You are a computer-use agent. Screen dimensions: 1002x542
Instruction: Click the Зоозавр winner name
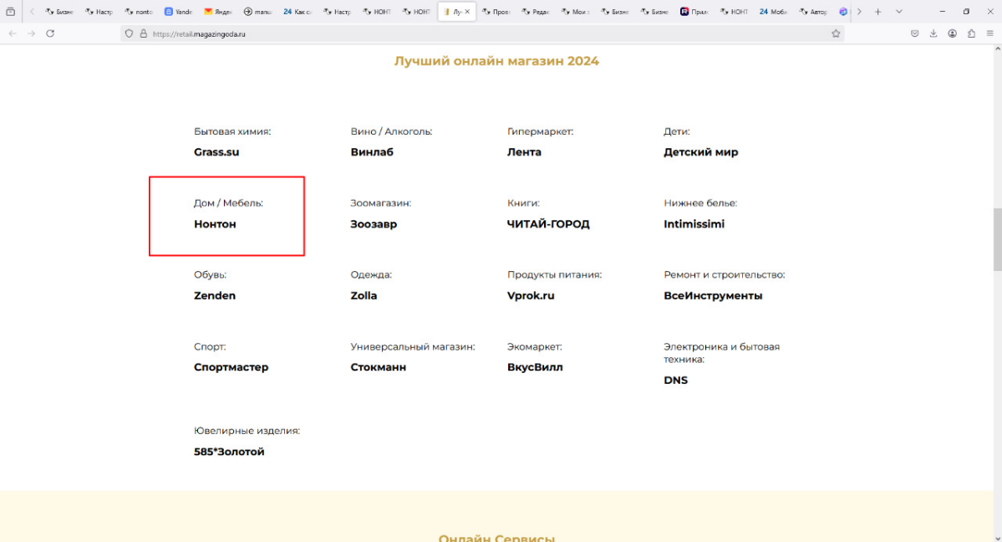[x=374, y=224]
